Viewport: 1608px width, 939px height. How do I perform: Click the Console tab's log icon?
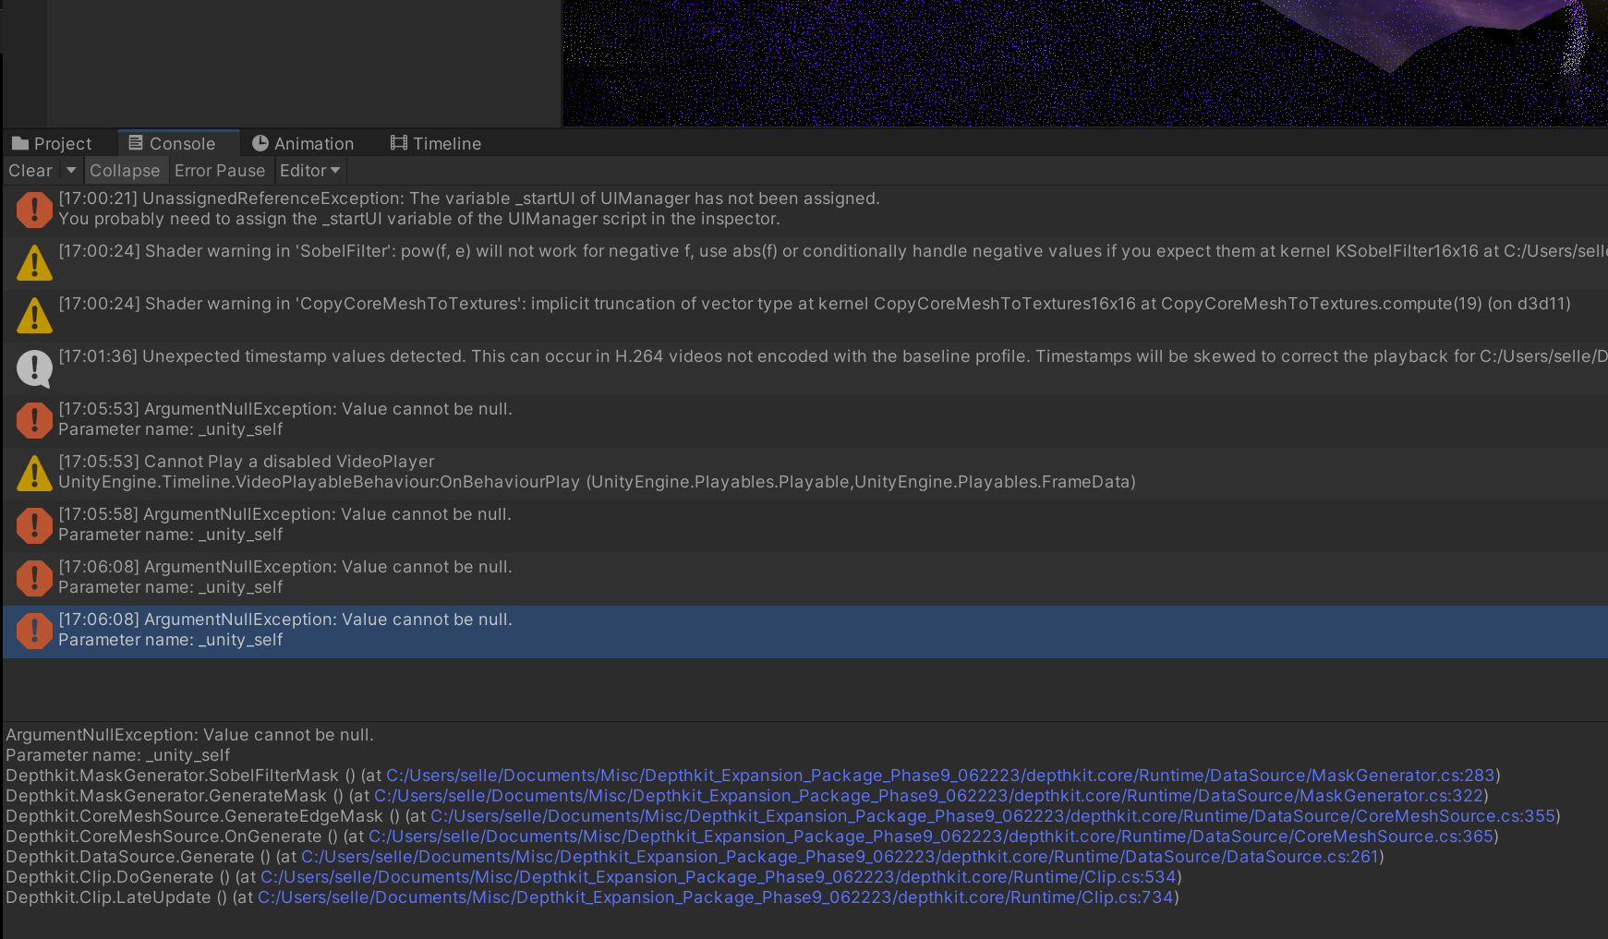coord(136,143)
